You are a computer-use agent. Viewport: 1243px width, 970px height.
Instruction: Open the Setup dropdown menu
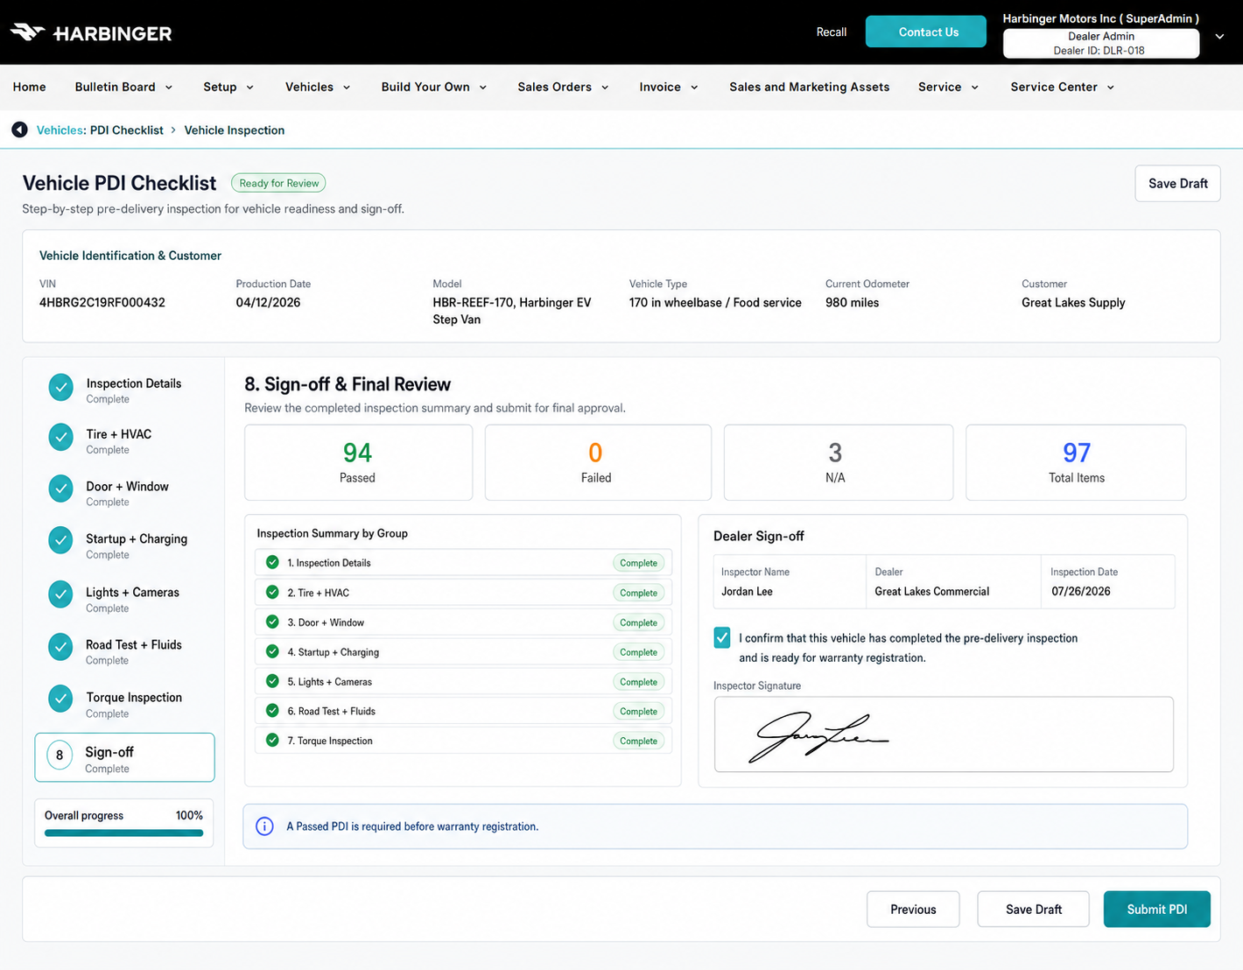point(228,87)
